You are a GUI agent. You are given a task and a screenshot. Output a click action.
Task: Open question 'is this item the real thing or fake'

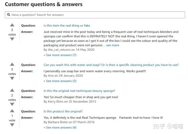[x=67, y=26]
